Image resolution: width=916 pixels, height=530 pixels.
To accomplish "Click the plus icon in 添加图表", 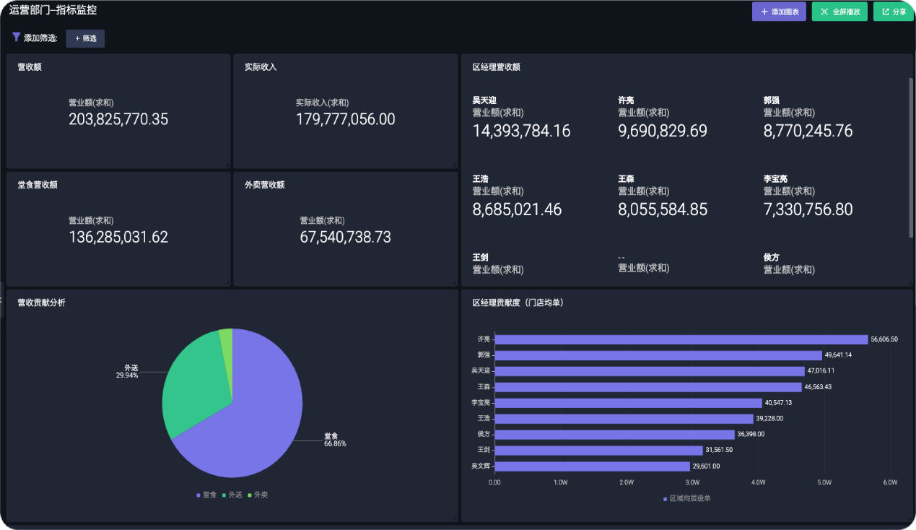I will pyautogui.click(x=764, y=12).
